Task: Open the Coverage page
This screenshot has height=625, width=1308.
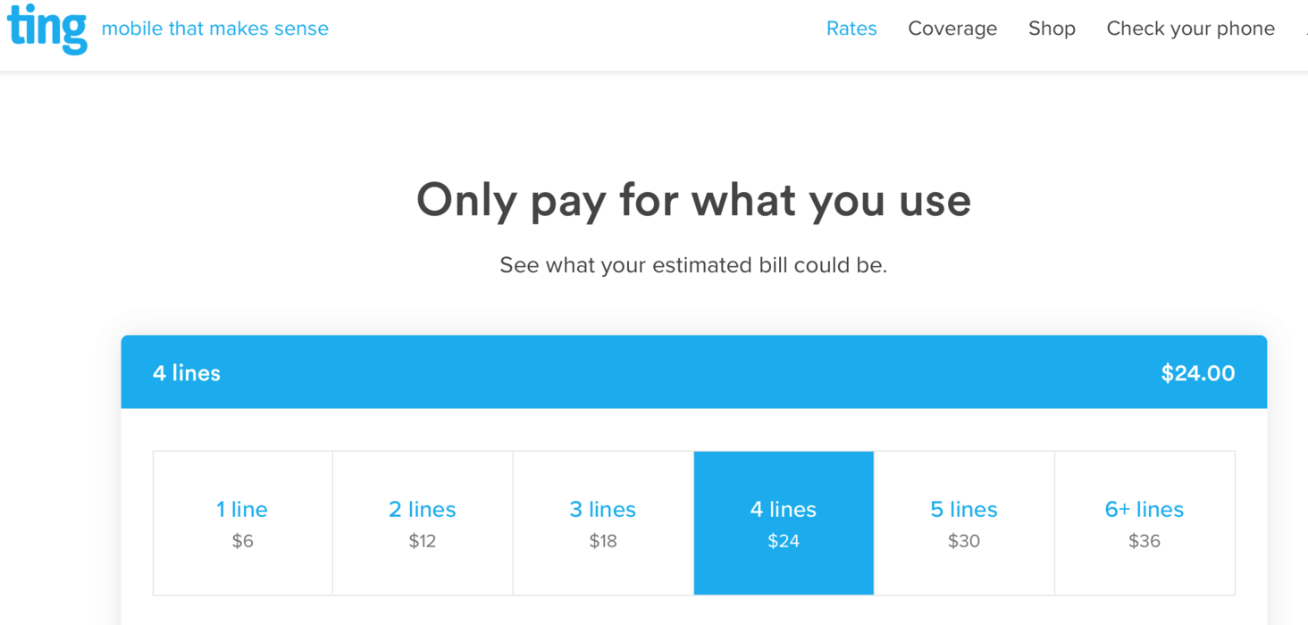Action: (952, 29)
